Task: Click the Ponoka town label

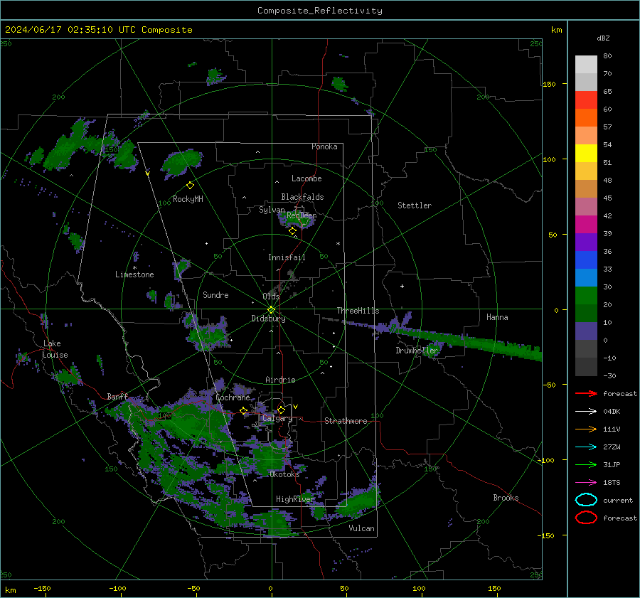Action: [324, 146]
